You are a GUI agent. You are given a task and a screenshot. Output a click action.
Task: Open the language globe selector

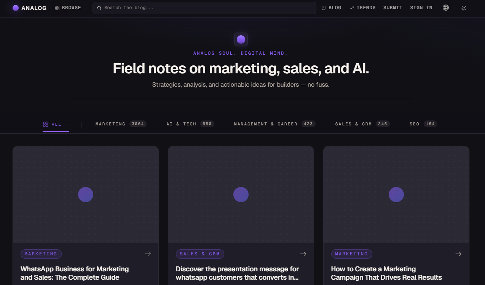(x=446, y=8)
